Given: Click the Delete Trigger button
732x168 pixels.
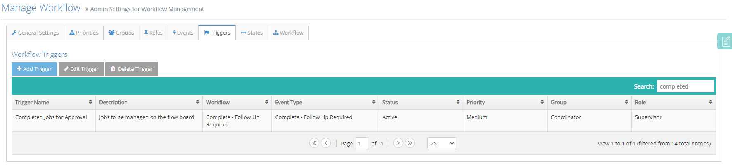Looking at the screenshot, I should 132,69.
